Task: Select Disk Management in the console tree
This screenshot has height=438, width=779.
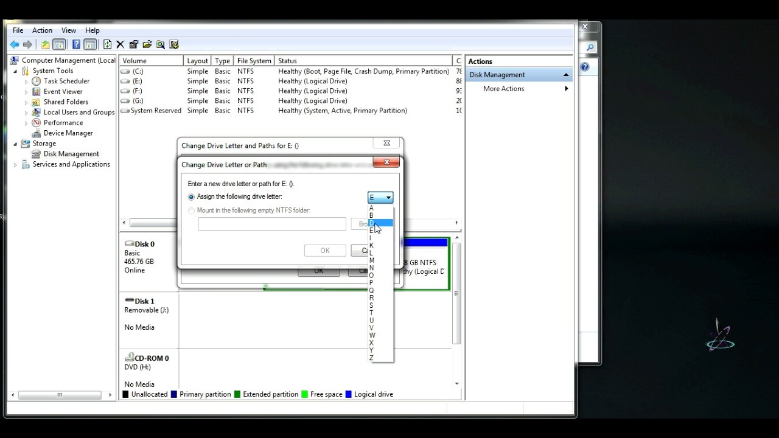Action: click(71, 154)
